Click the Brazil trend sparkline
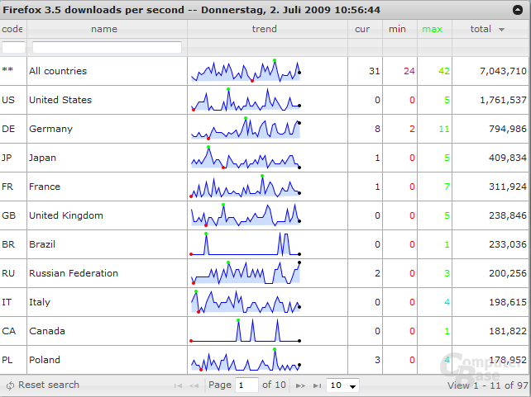The height and width of the screenshot is (397, 531). [245, 244]
